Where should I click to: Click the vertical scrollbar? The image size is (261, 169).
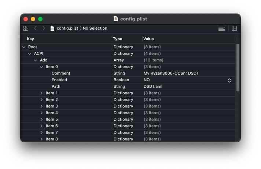[x=238, y=68]
